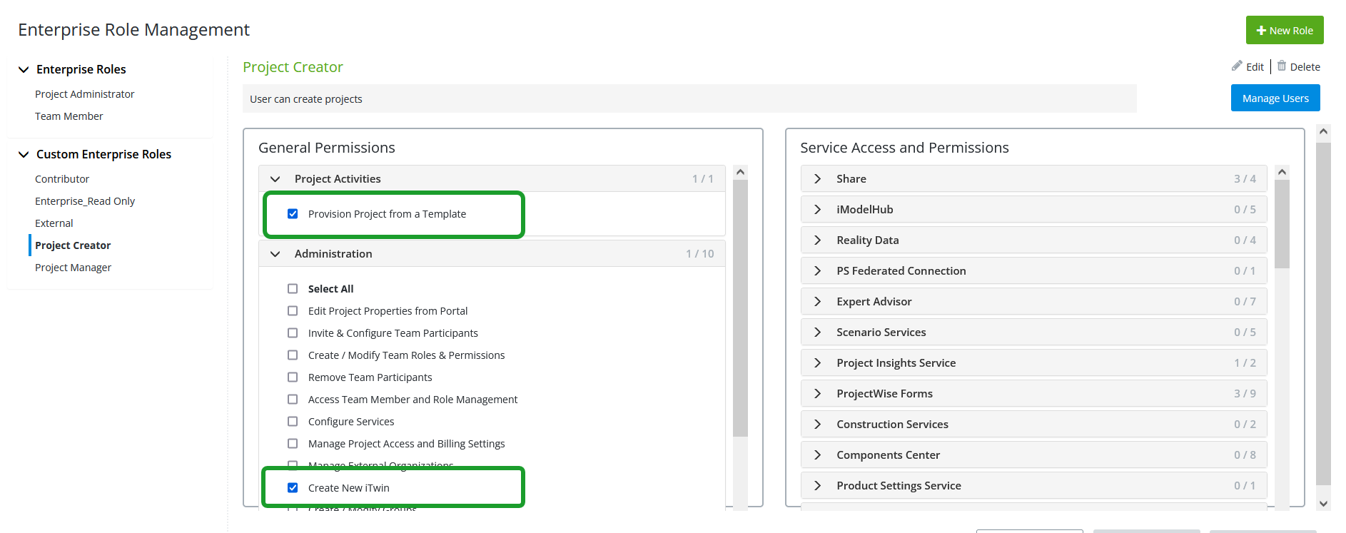The image size is (1346, 533).
Task: Uncheck Provision Project from a Template
Action: [x=293, y=214]
